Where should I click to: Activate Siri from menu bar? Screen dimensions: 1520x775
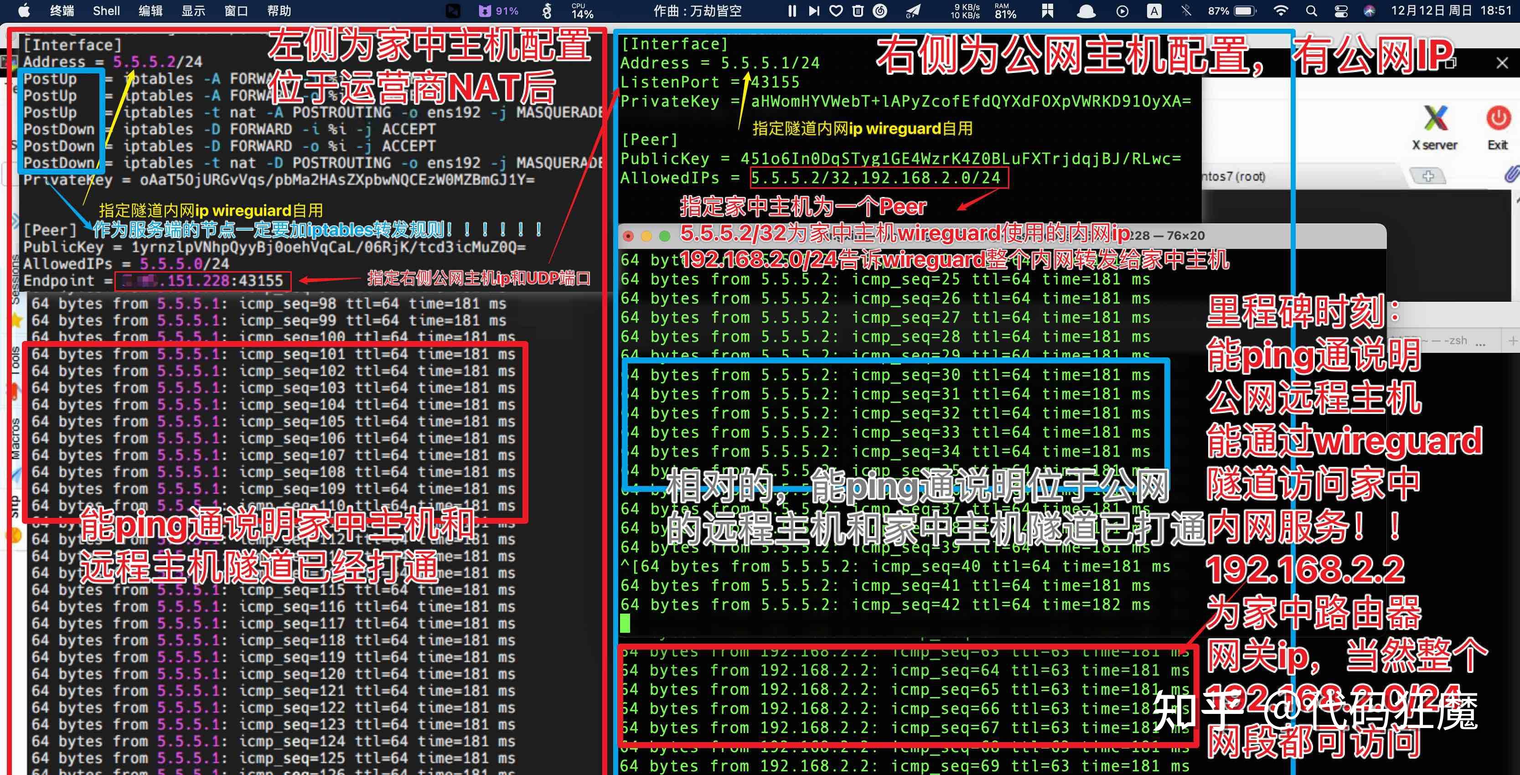(x=1370, y=10)
